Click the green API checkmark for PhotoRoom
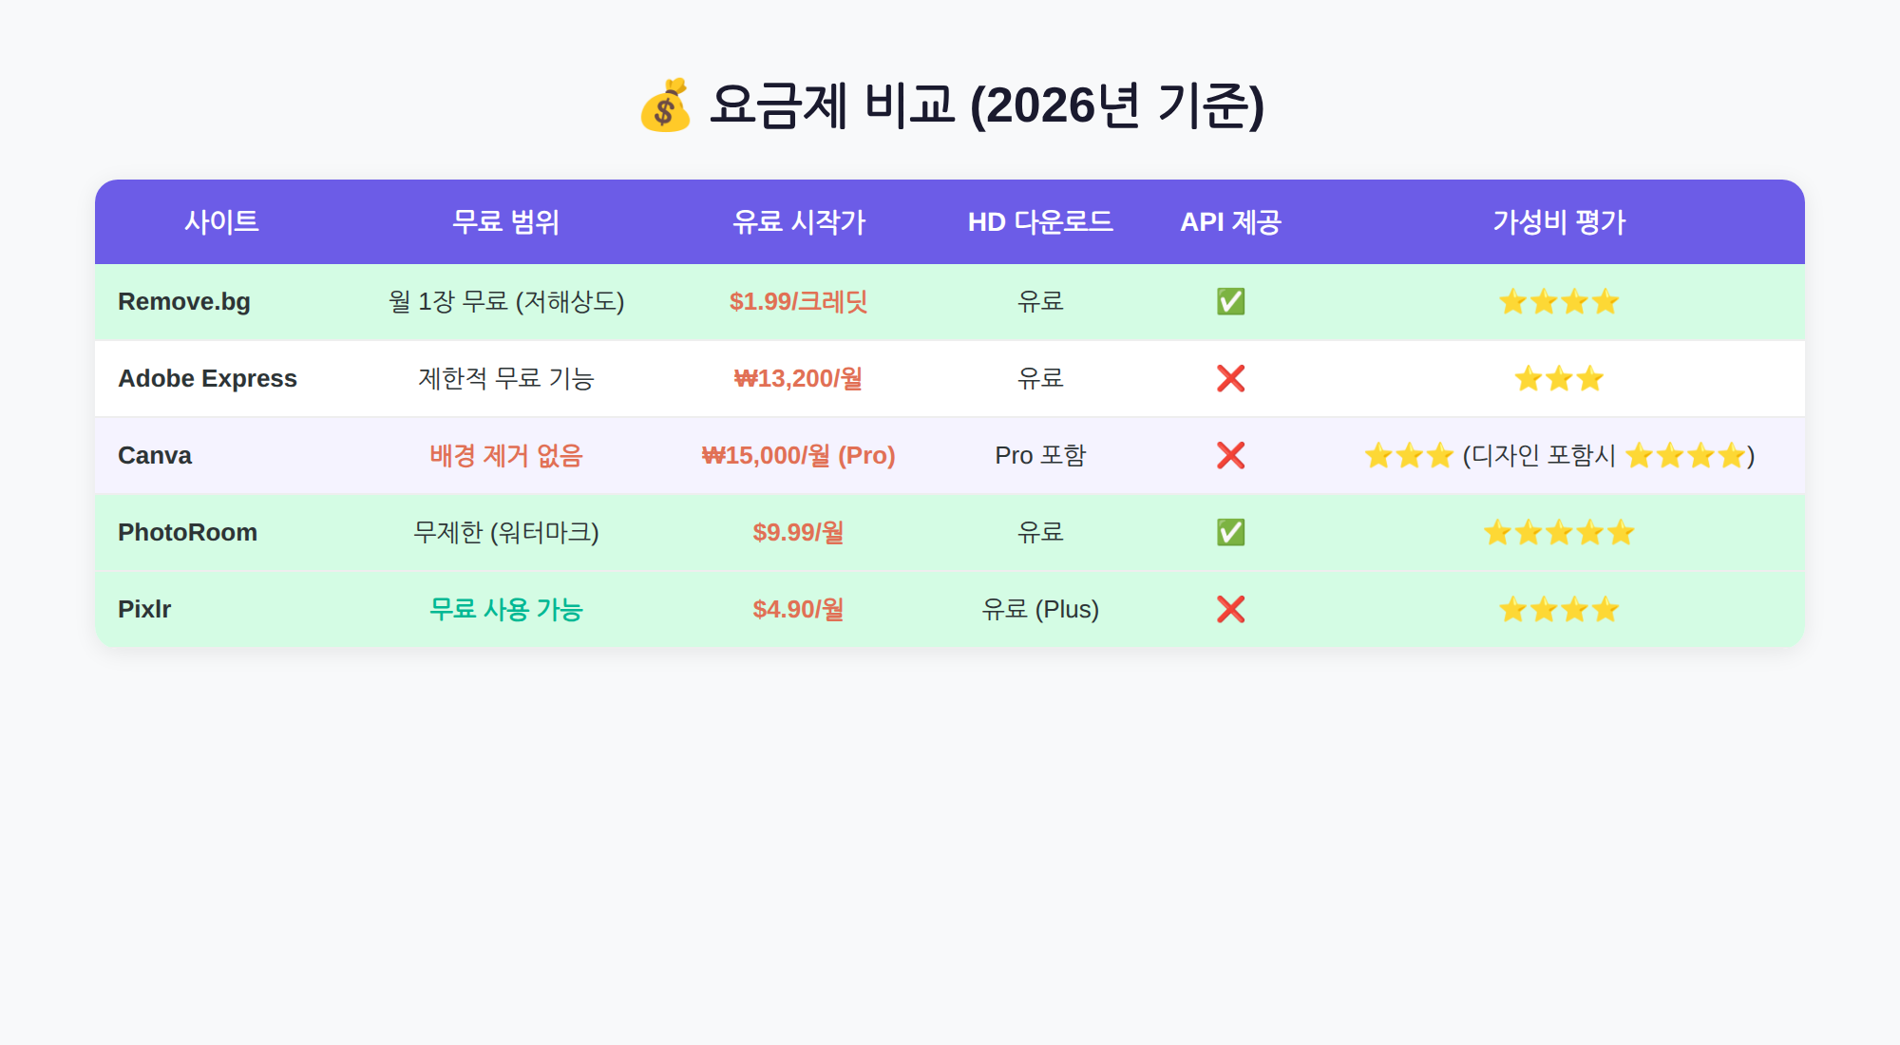The height and width of the screenshot is (1045, 1900). (x=1230, y=532)
